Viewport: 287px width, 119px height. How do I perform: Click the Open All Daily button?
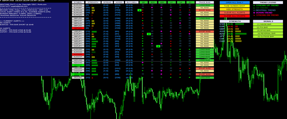pyautogui.click(x=235, y=3)
